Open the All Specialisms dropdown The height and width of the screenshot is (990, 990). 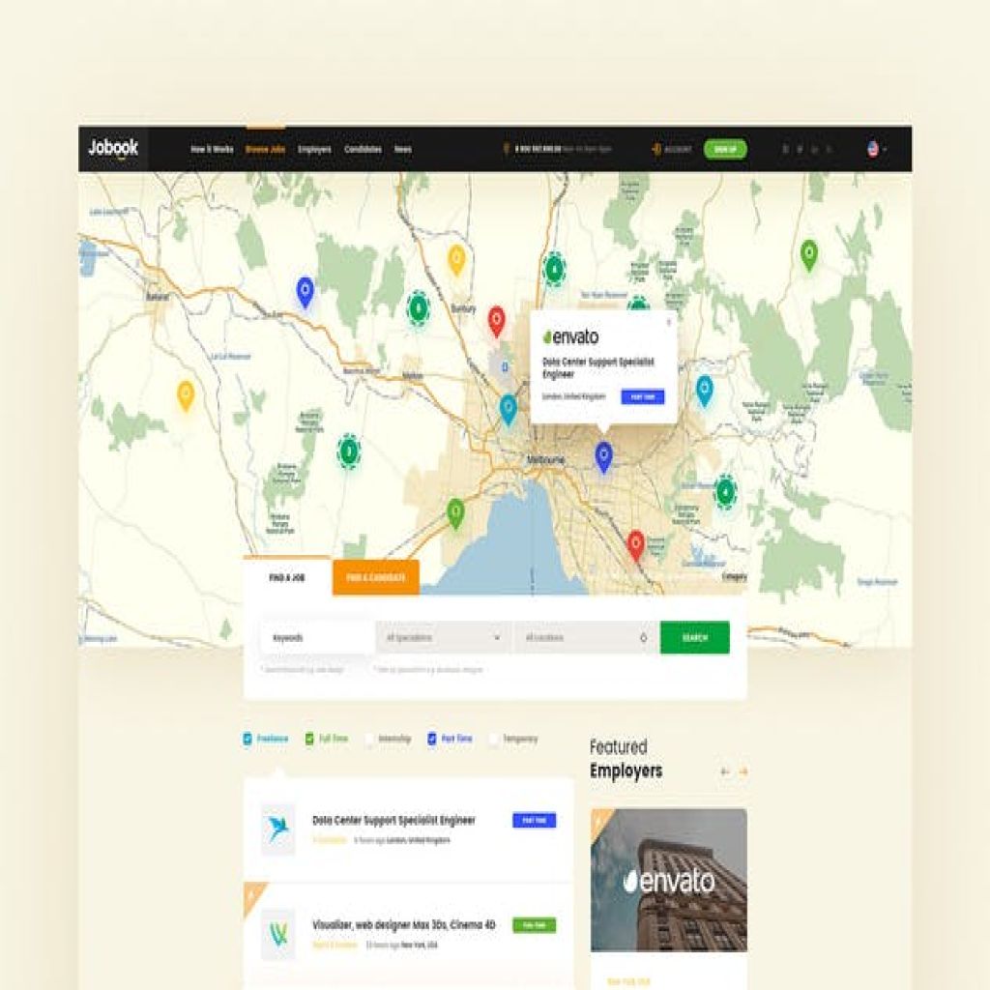[445, 638]
